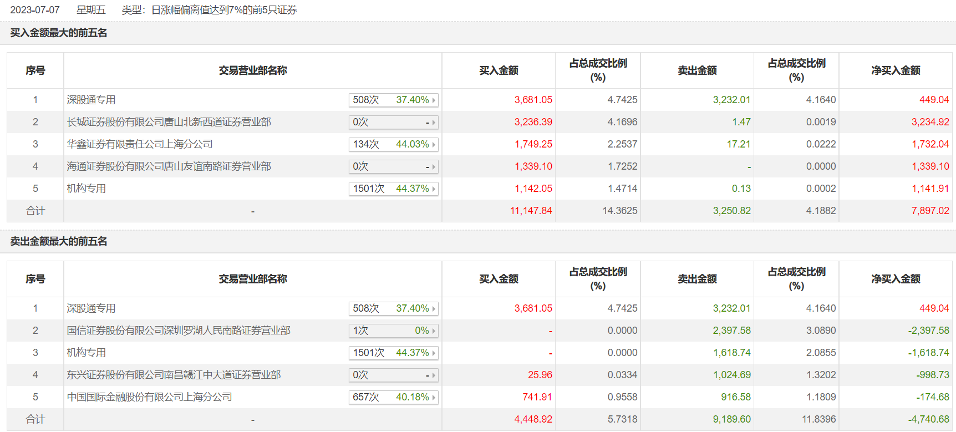This screenshot has height=432, width=956.
Task: Click arrow icon next to 44.37% in buy table
Action: 434,189
